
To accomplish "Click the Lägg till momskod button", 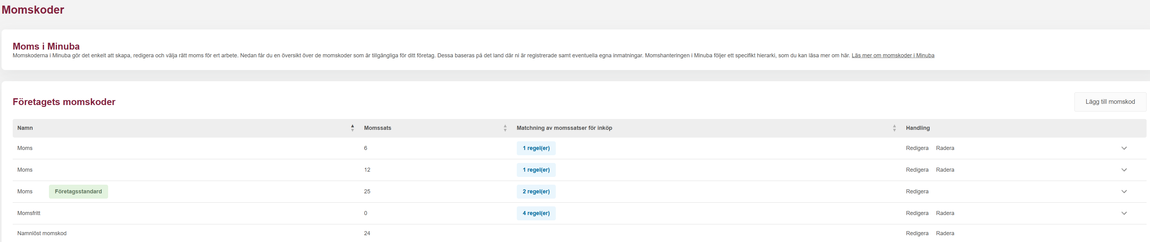I will [1110, 102].
